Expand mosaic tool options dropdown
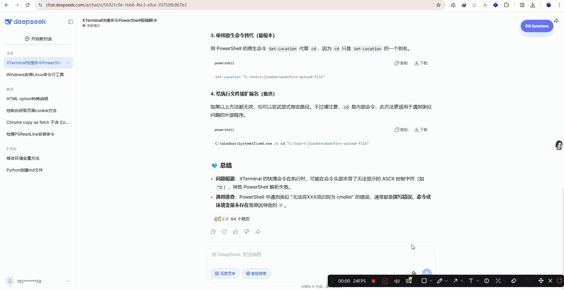Screen dimensions: 564x290 click(x=505, y=281)
